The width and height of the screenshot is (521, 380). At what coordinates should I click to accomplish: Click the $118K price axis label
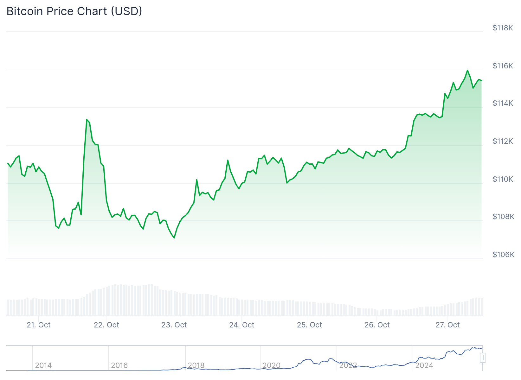pyautogui.click(x=503, y=28)
